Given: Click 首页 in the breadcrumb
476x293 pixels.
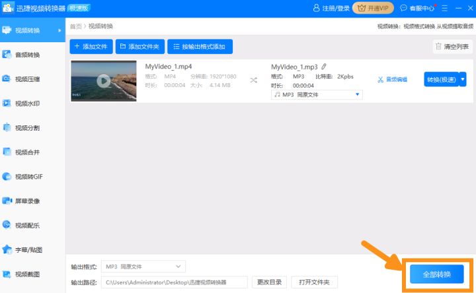Looking at the screenshot, I should tap(76, 26).
